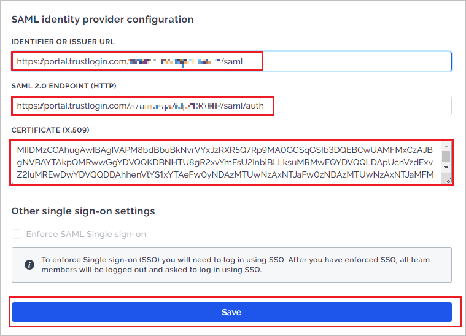Screen dimensions: 466x336
Task: Click the certificate textarea resize grip
Action: 448,180
